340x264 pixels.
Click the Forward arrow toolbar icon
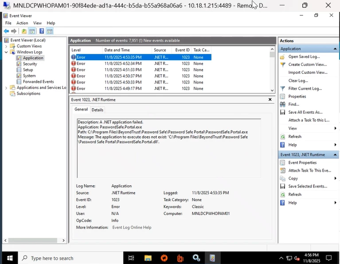(14, 31)
